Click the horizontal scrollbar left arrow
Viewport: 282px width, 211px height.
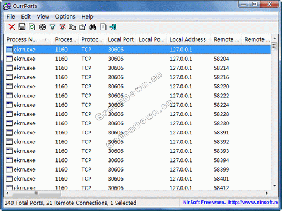point(8,193)
